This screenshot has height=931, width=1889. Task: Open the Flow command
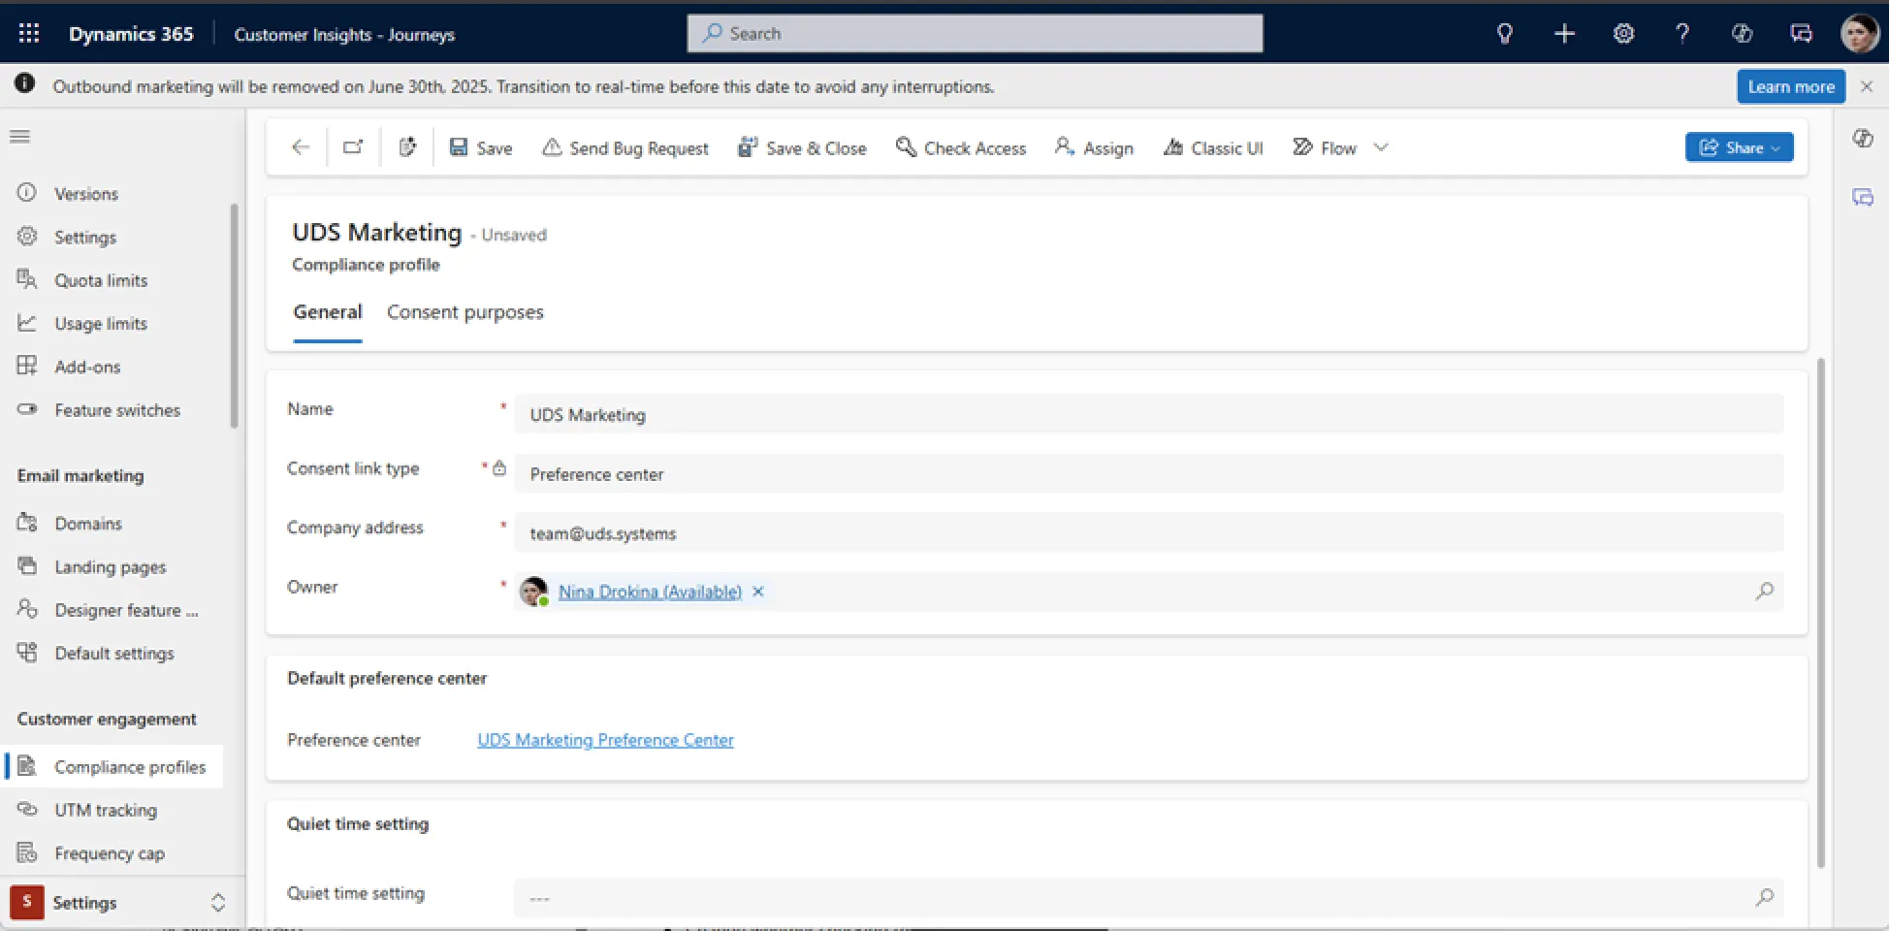1325,147
